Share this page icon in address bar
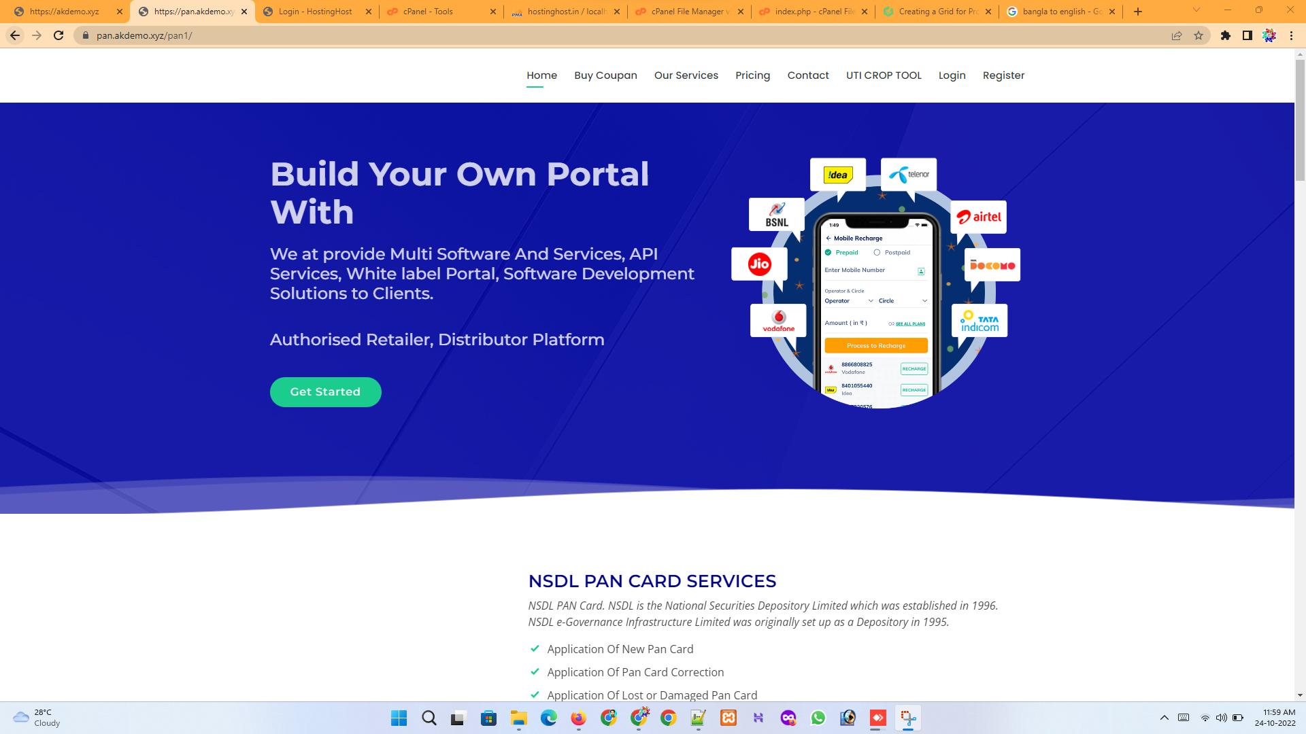 1177,35
